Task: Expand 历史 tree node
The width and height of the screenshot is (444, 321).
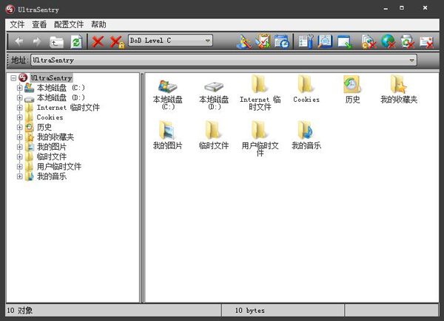Action: tap(19, 127)
